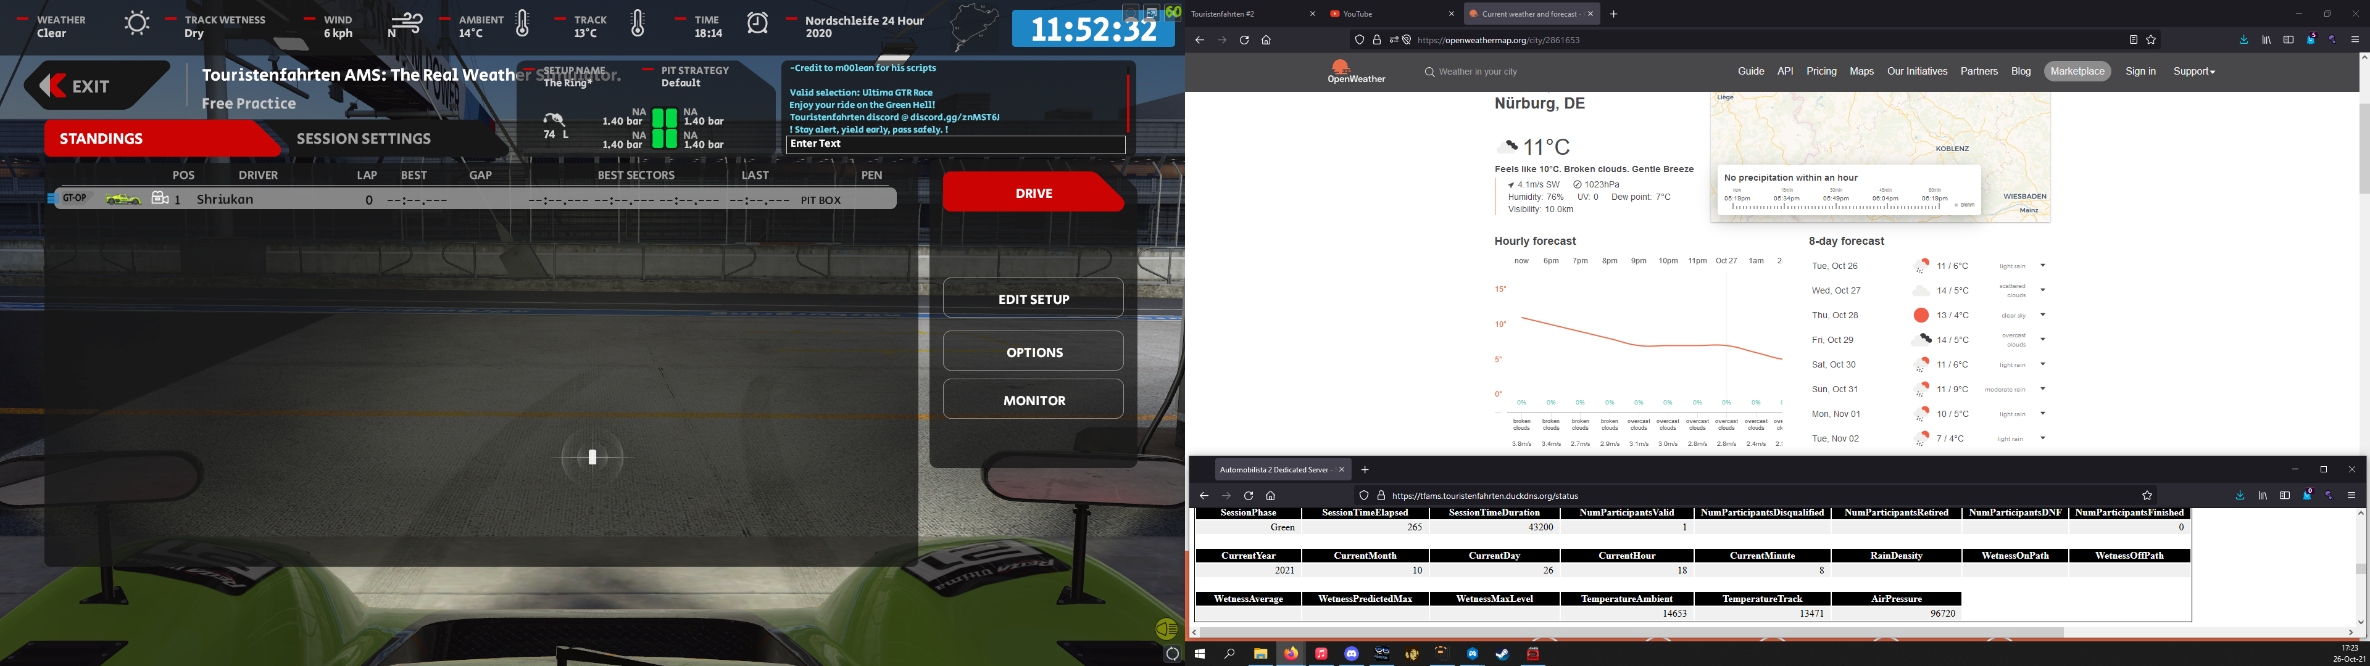Screen dimensions: 2370x666
Task: Toggle reader view in openweathermap window
Action: (2132, 41)
